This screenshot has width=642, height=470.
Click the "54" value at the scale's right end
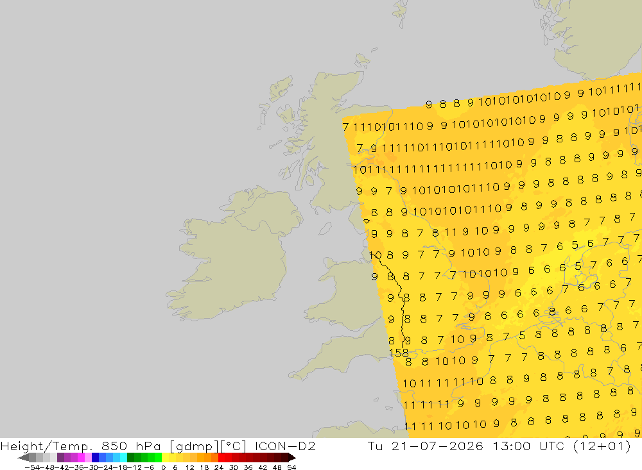point(291,467)
